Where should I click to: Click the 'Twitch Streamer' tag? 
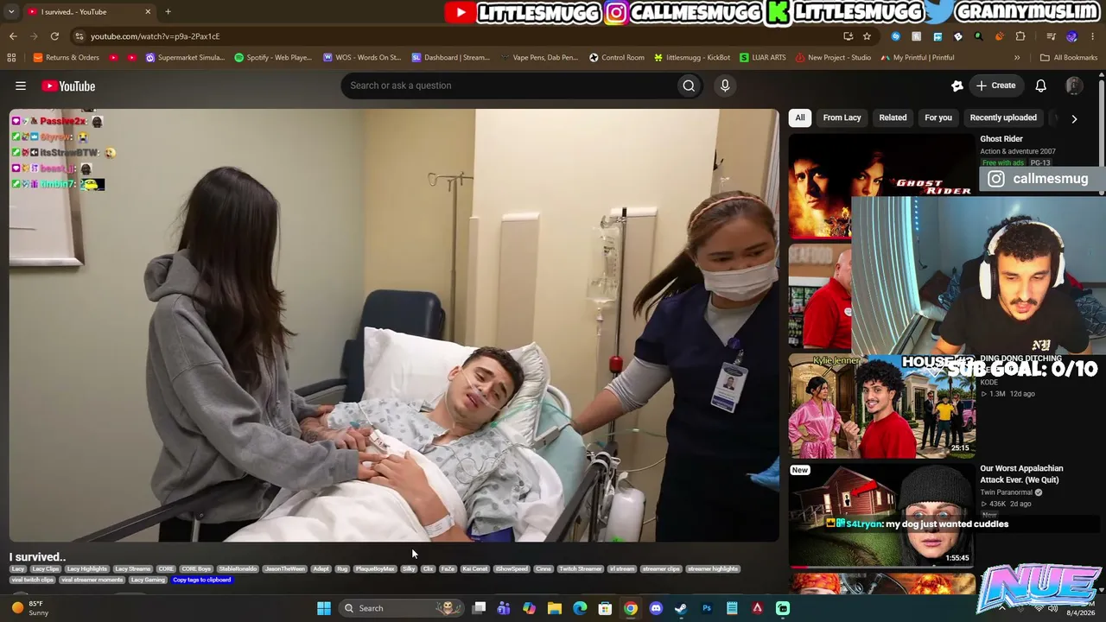[x=580, y=569]
